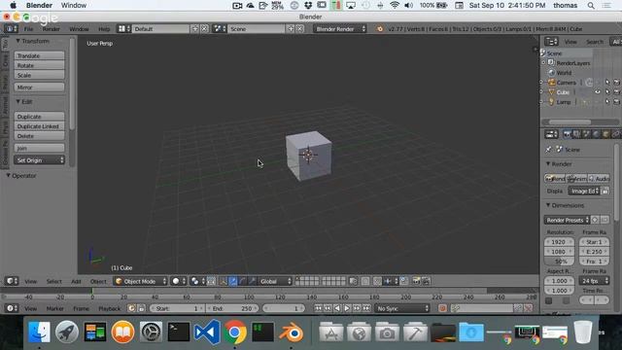Open the Add menu in 3D viewport header
The width and height of the screenshot is (622, 350).
coord(76,281)
